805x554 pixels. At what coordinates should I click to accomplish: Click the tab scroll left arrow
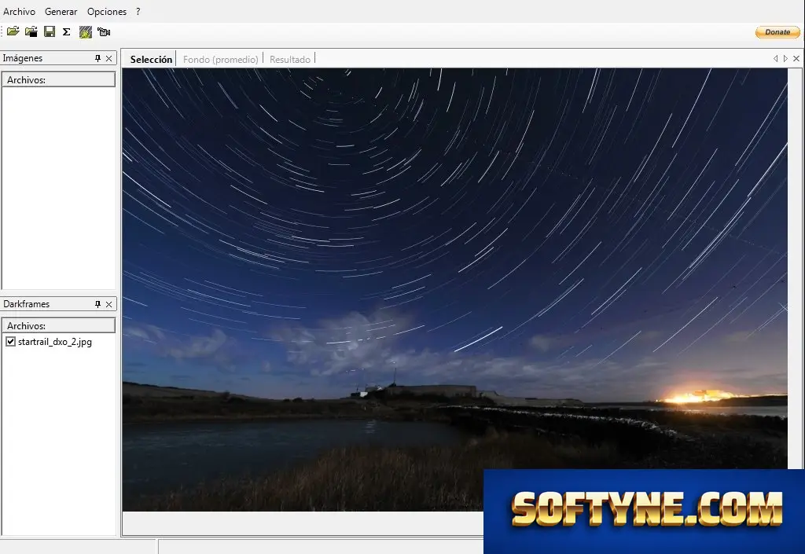[775, 58]
